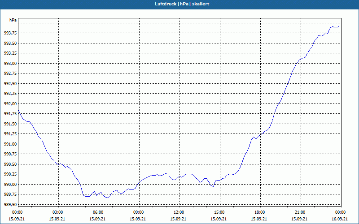359x224 pixels.
Task: Click the 03:00 time label
Action: pyautogui.click(x=58, y=212)
